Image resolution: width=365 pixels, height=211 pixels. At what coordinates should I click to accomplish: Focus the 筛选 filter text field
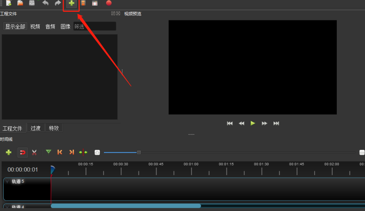(x=95, y=26)
